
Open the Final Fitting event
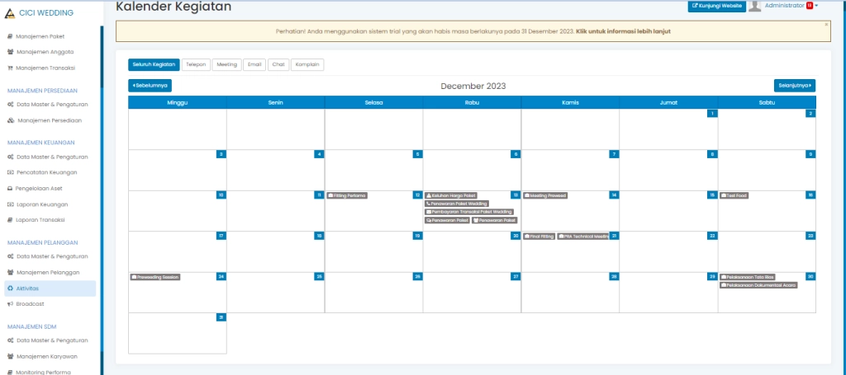539,236
